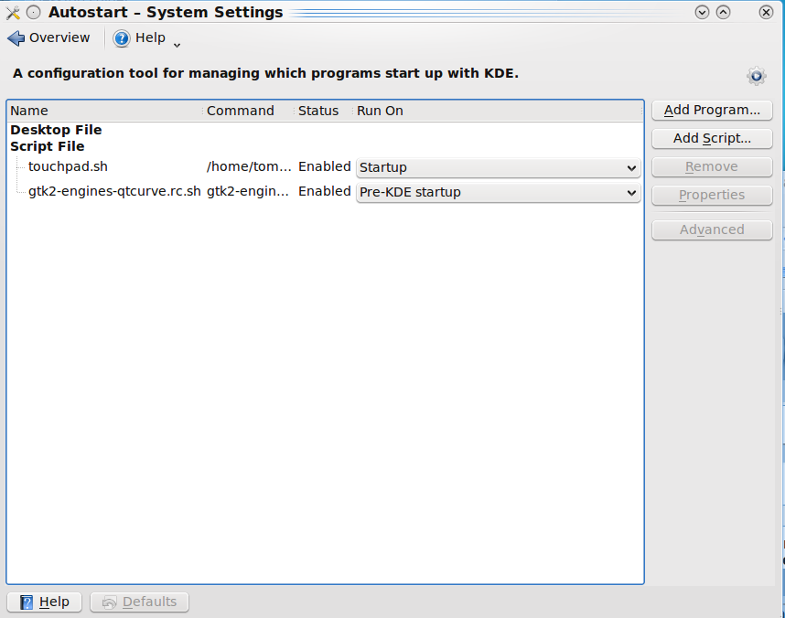
Task: Open the Run On dropdown for touchpad.sh
Action: [x=498, y=168]
